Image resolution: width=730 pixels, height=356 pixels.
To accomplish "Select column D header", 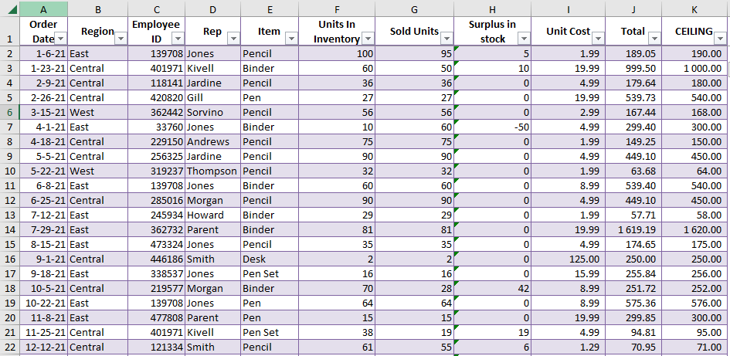I will coord(212,9).
